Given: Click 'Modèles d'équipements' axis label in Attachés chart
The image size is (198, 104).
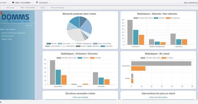Looking at the screenshot, I should pos(157,47).
